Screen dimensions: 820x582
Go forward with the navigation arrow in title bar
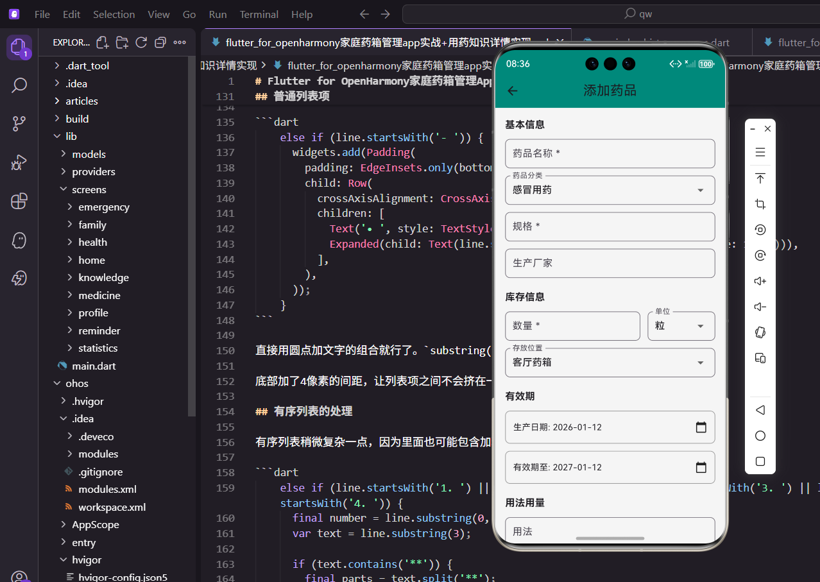click(x=385, y=14)
